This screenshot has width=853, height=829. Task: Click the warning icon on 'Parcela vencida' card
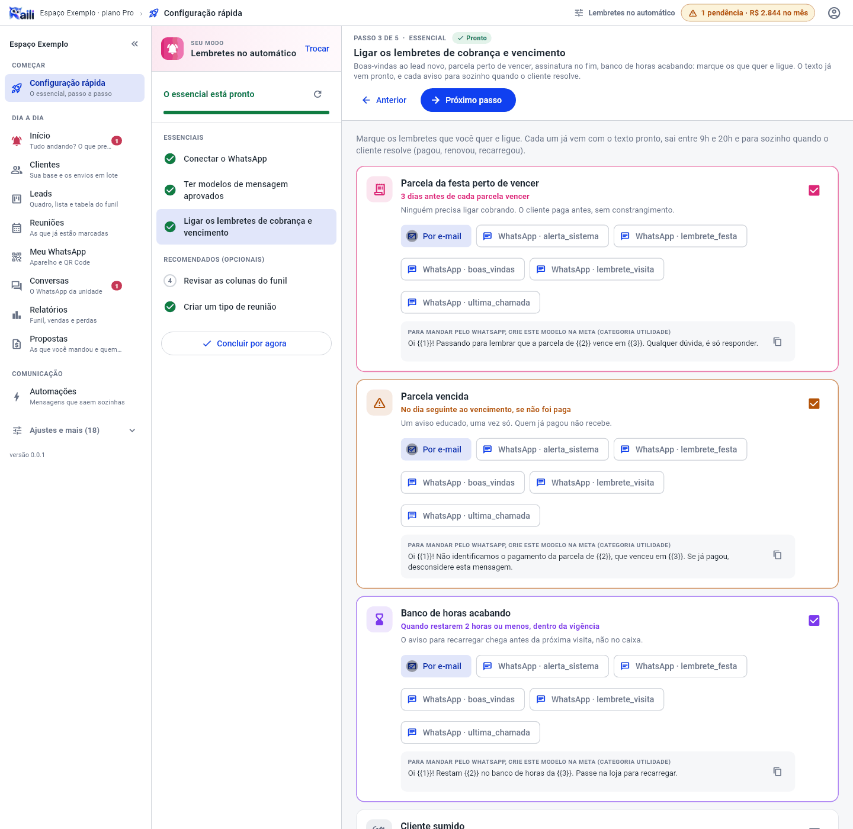pyautogui.click(x=380, y=403)
